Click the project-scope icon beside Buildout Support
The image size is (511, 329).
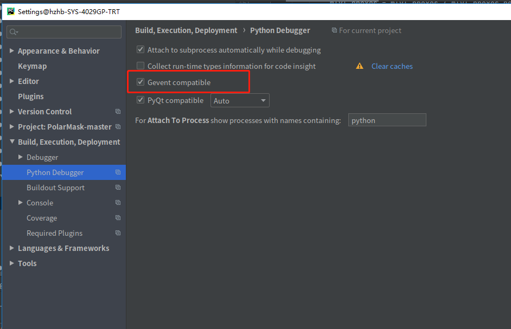pos(118,188)
